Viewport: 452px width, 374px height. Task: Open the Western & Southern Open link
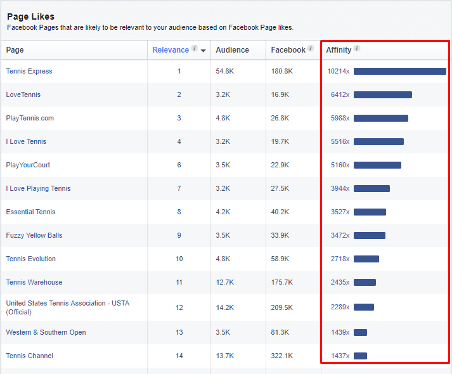[x=46, y=332]
